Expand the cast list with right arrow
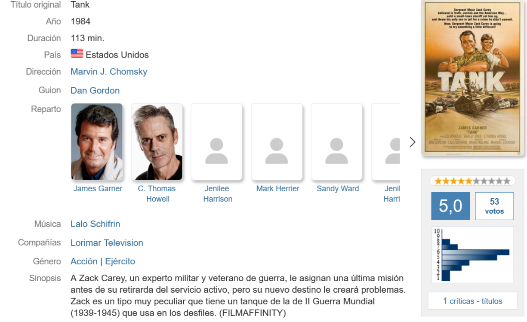 [x=412, y=142]
